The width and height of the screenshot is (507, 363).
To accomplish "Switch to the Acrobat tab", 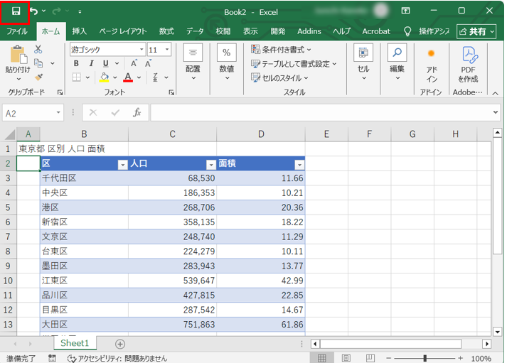I will click(x=376, y=31).
